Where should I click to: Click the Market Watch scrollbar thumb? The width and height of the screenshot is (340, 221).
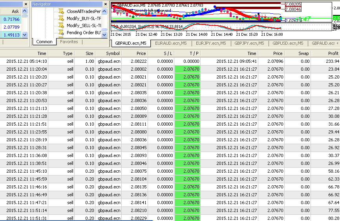[25, 16]
